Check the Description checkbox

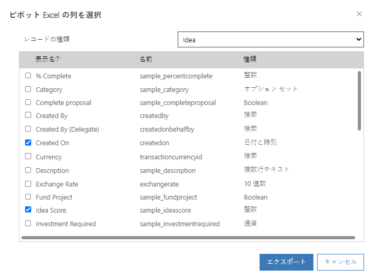[x=28, y=170]
